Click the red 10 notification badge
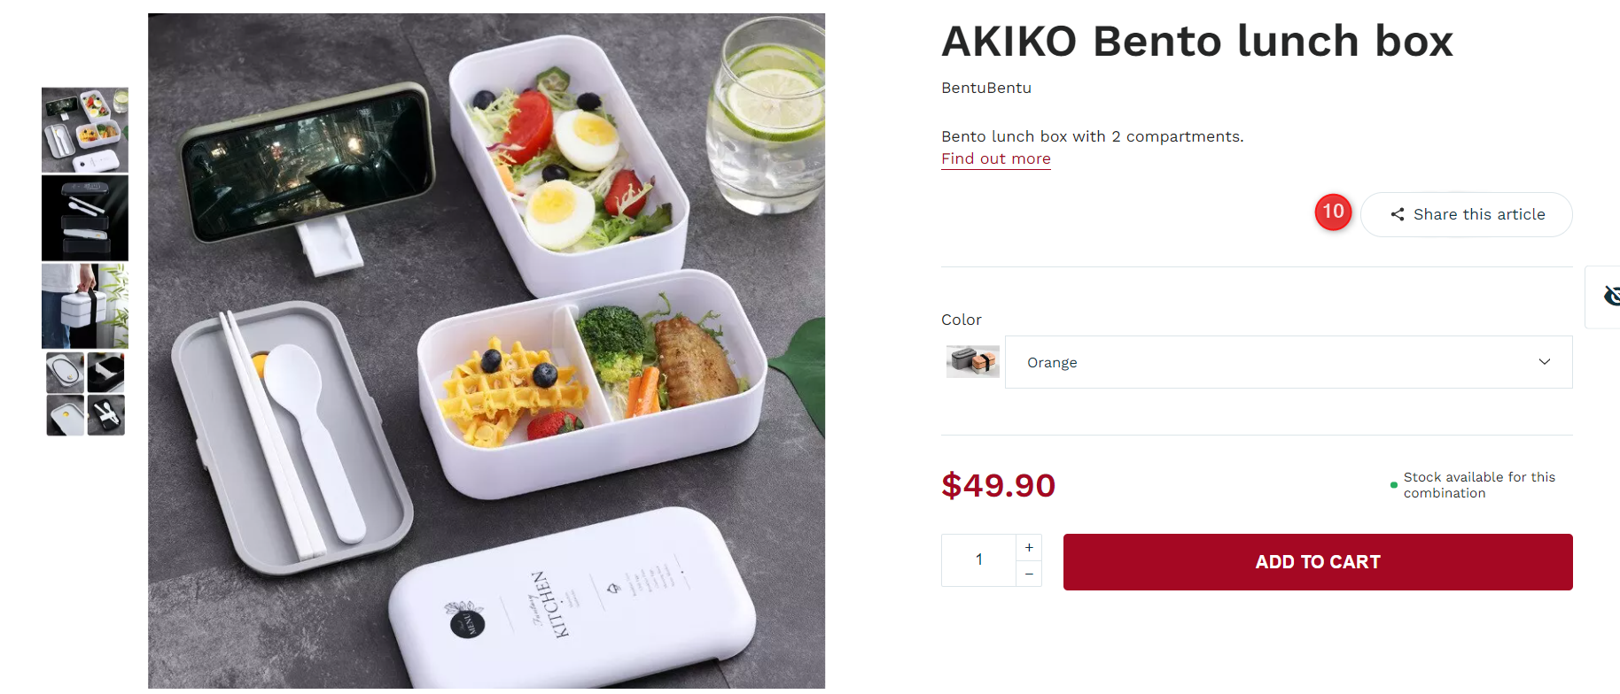 click(x=1333, y=212)
